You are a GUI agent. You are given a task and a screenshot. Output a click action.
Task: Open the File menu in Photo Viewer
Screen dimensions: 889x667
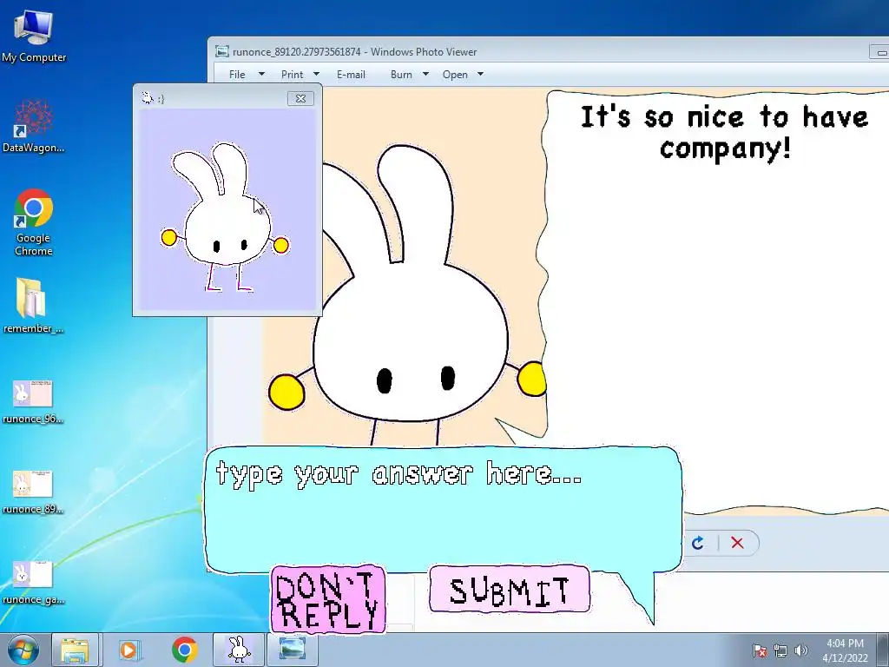(x=237, y=75)
